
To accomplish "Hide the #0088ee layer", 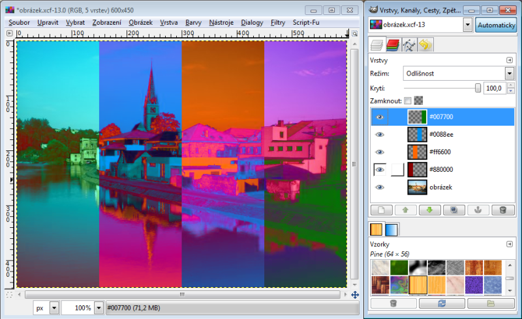I will pos(379,135).
